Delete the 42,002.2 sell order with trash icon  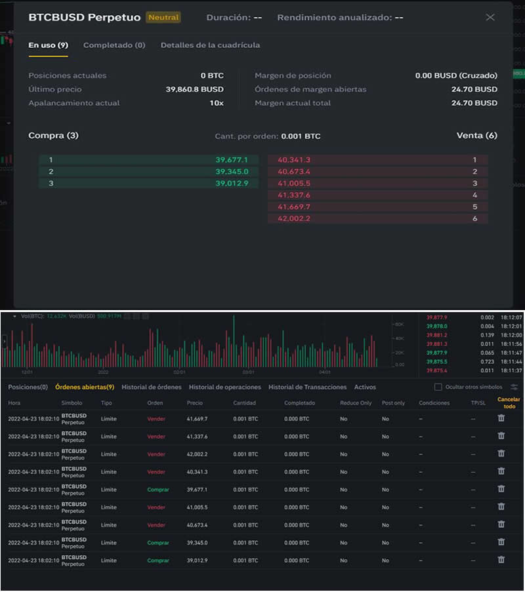point(501,453)
